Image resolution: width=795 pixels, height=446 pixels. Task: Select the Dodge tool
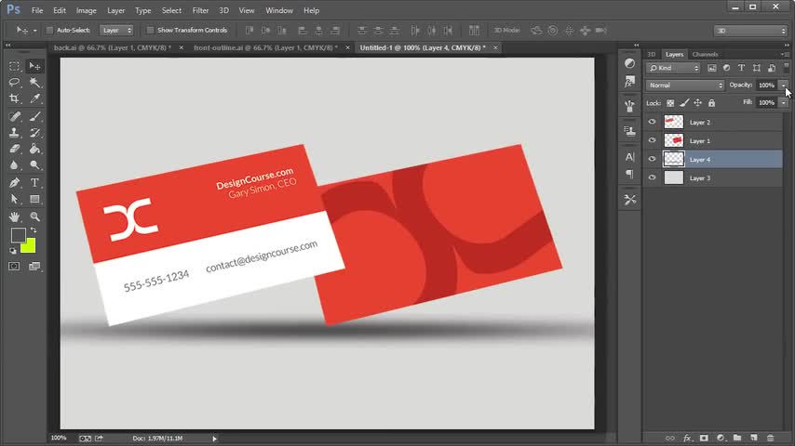click(x=34, y=165)
